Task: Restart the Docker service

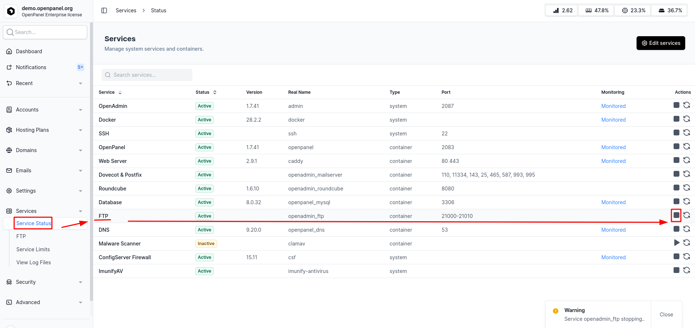Action: click(687, 119)
